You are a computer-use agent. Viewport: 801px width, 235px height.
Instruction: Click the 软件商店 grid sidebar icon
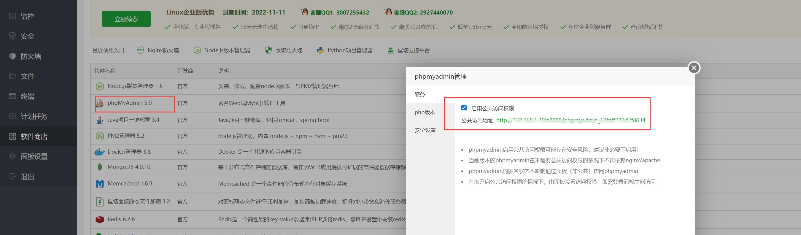(12, 136)
